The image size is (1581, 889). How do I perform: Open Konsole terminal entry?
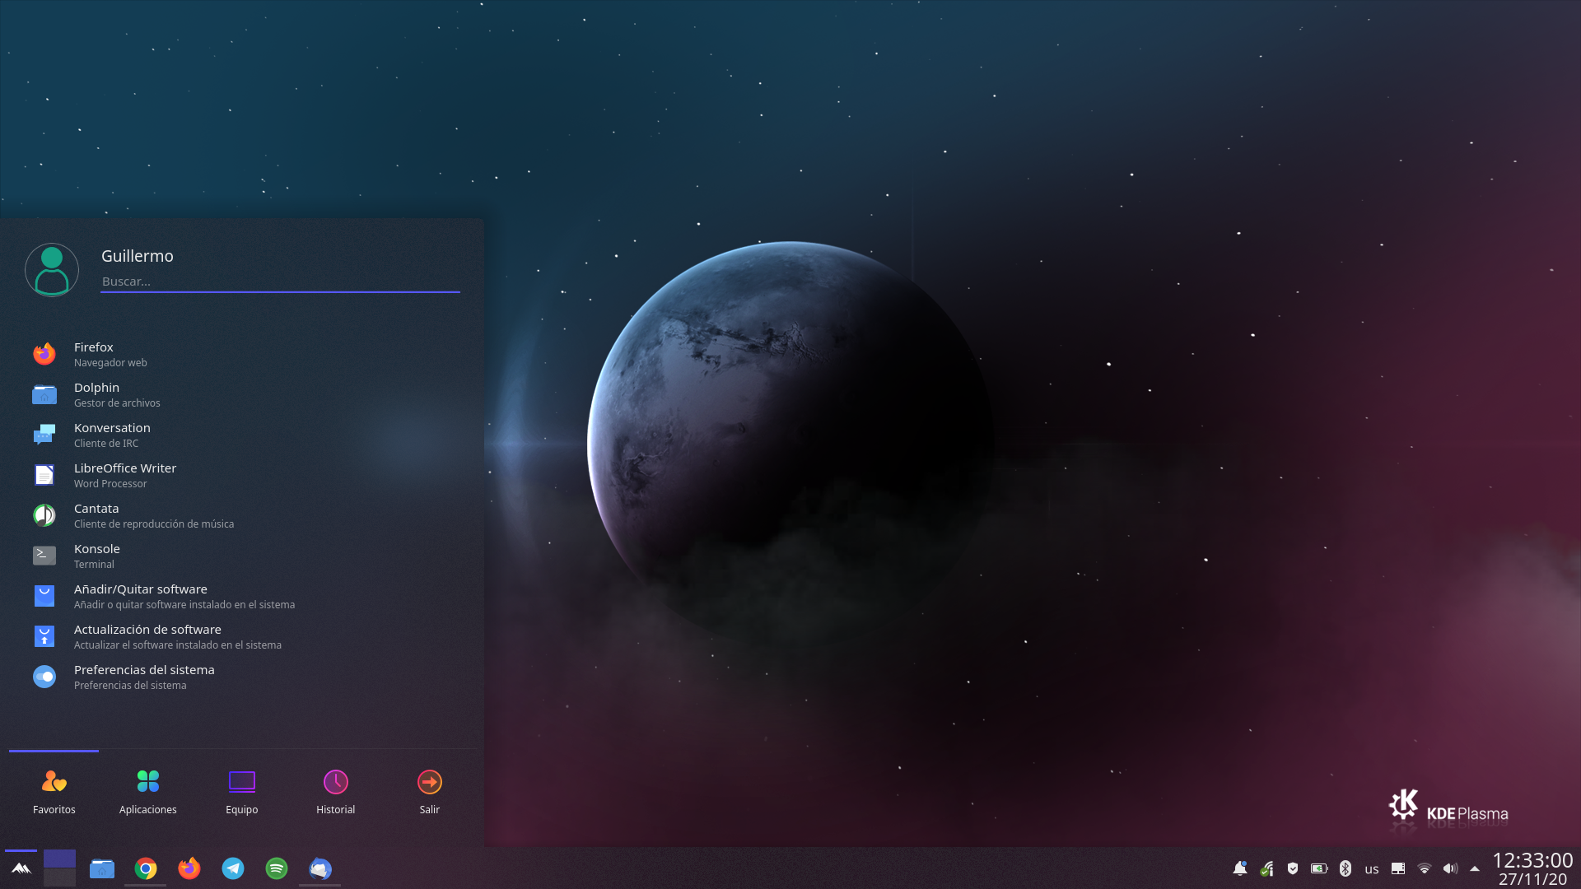(x=96, y=556)
